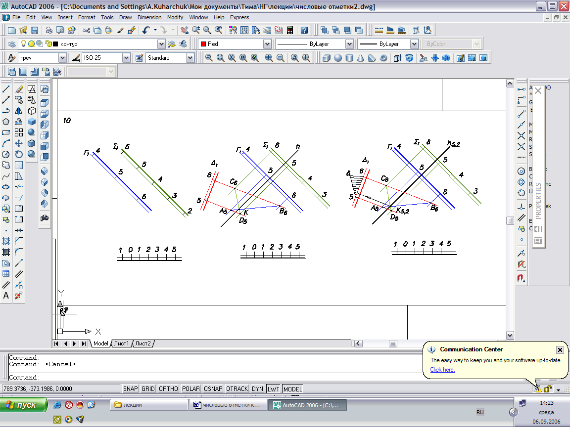Click the Table draw tool icon
Screen dimensions: 570x427
[x=6, y=274]
